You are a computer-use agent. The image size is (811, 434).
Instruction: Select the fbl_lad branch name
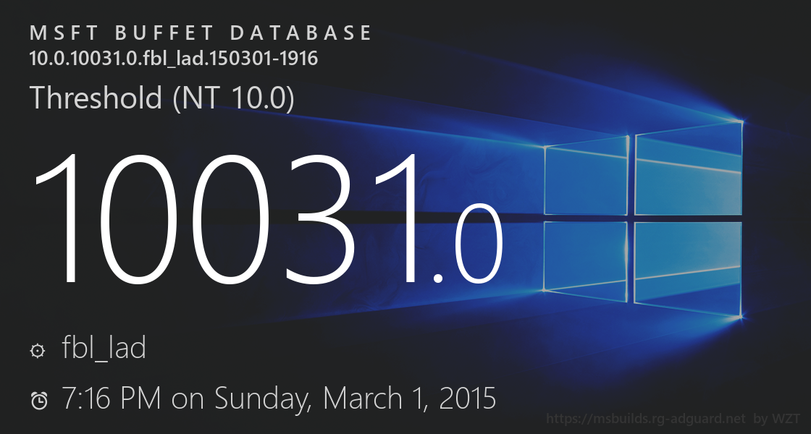104,349
